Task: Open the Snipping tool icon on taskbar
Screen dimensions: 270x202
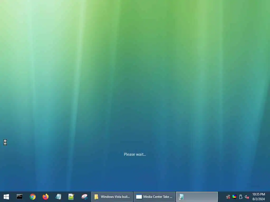Action: click(x=84, y=197)
